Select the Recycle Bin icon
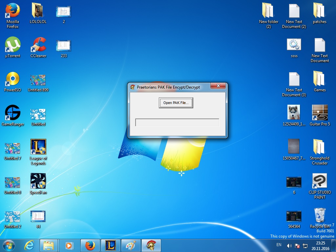Viewport: 336px width, 252px height. pyautogui.click(x=320, y=218)
